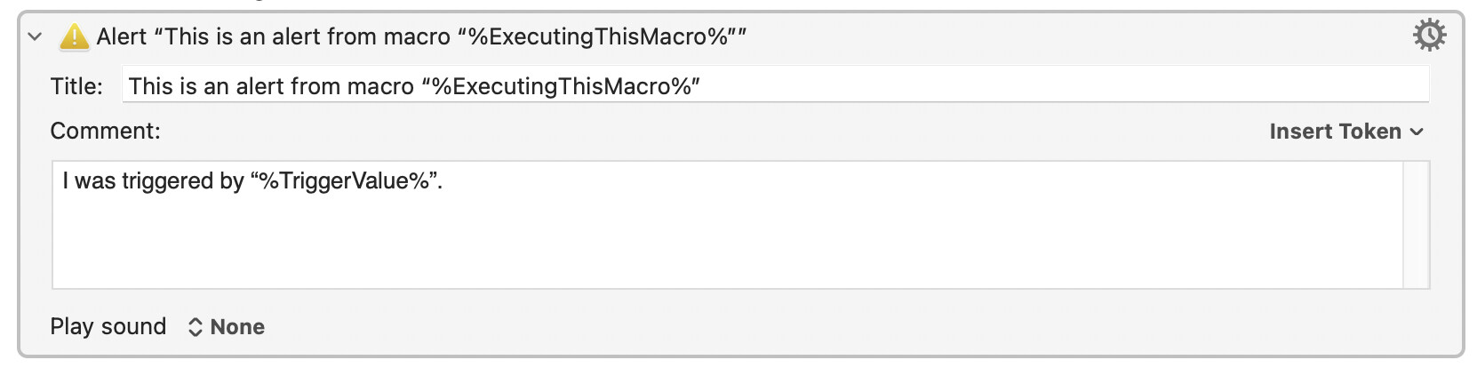Click the %TriggerValue% token in the comment

click(x=345, y=181)
